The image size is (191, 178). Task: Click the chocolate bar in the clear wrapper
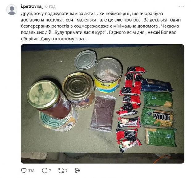point(103,114)
